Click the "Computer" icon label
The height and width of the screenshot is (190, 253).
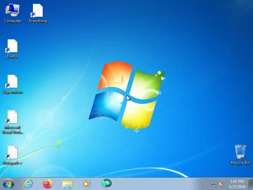pos(13,21)
